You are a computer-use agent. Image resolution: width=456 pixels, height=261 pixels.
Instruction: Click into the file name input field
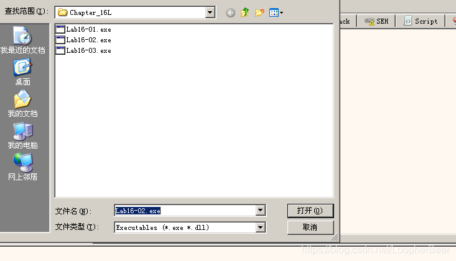coord(185,211)
